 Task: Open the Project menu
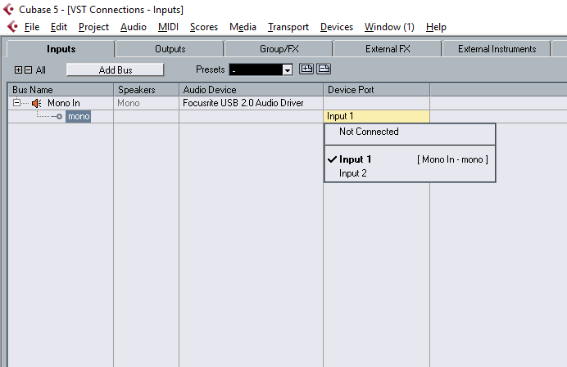(93, 27)
